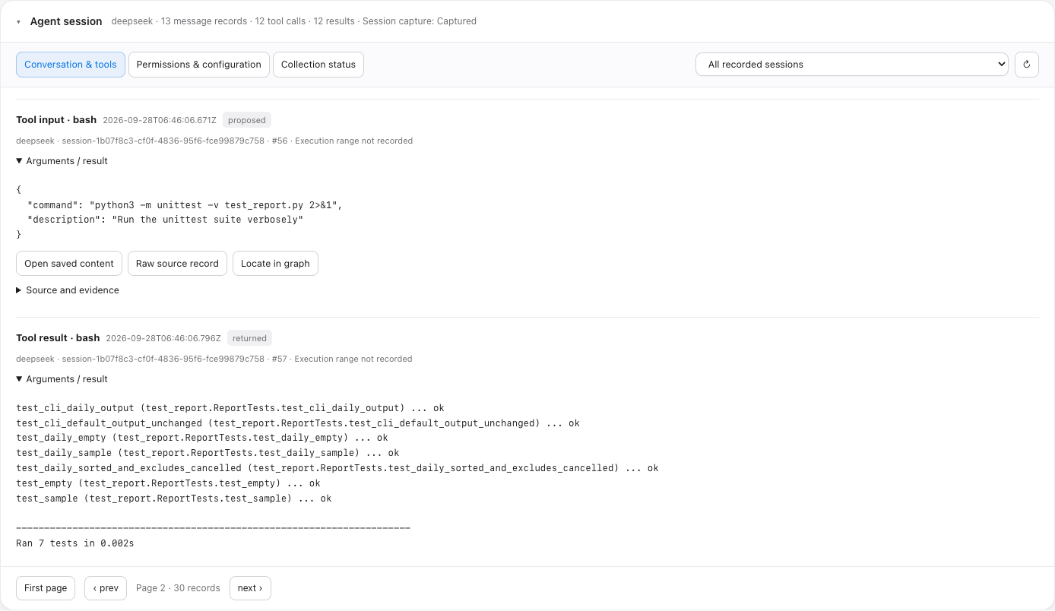
Task: Go to previous page with prev
Action: (x=106, y=588)
